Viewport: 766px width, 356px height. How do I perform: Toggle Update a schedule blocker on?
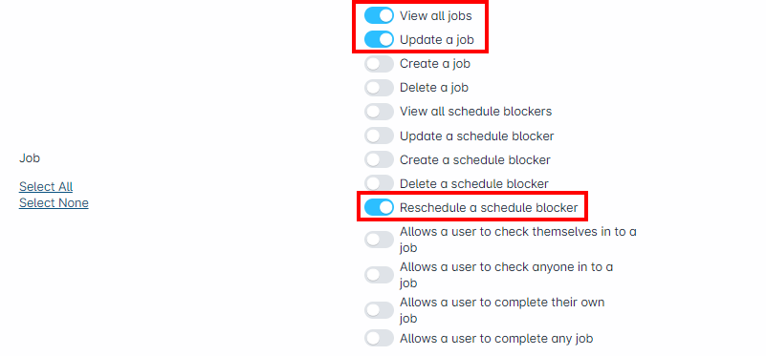coord(379,136)
